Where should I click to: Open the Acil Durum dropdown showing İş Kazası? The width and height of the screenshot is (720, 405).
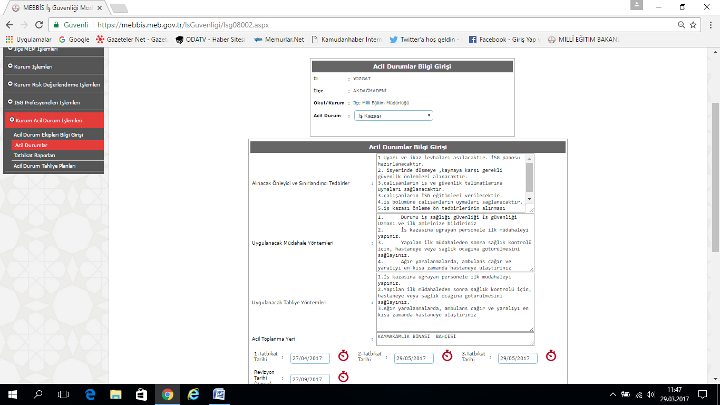pyautogui.click(x=393, y=115)
